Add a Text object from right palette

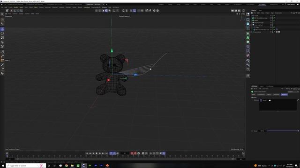pyautogui.click(x=248, y=28)
